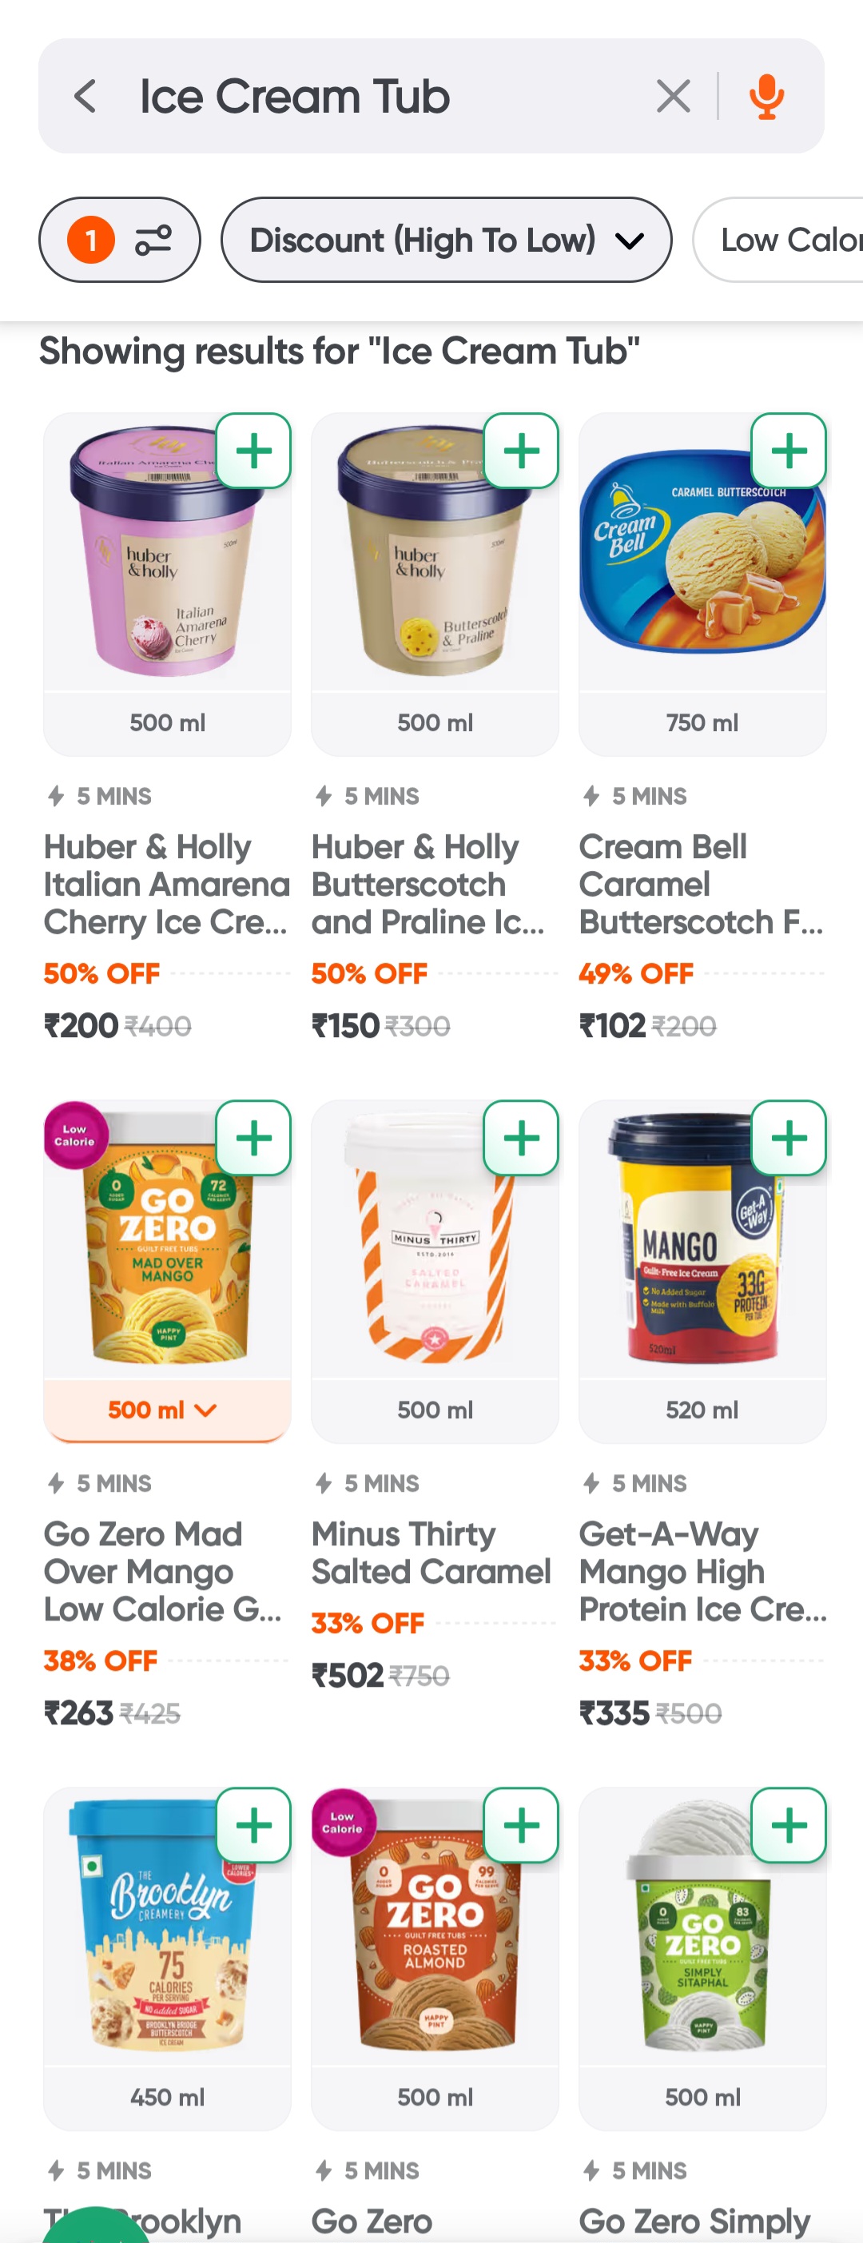Add Huber & Holly Italian Amarena Cherry via plus

255,451
